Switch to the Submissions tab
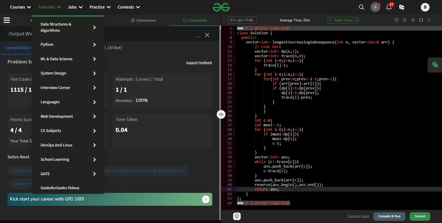This screenshot has width=442, height=223. point(144,20)
